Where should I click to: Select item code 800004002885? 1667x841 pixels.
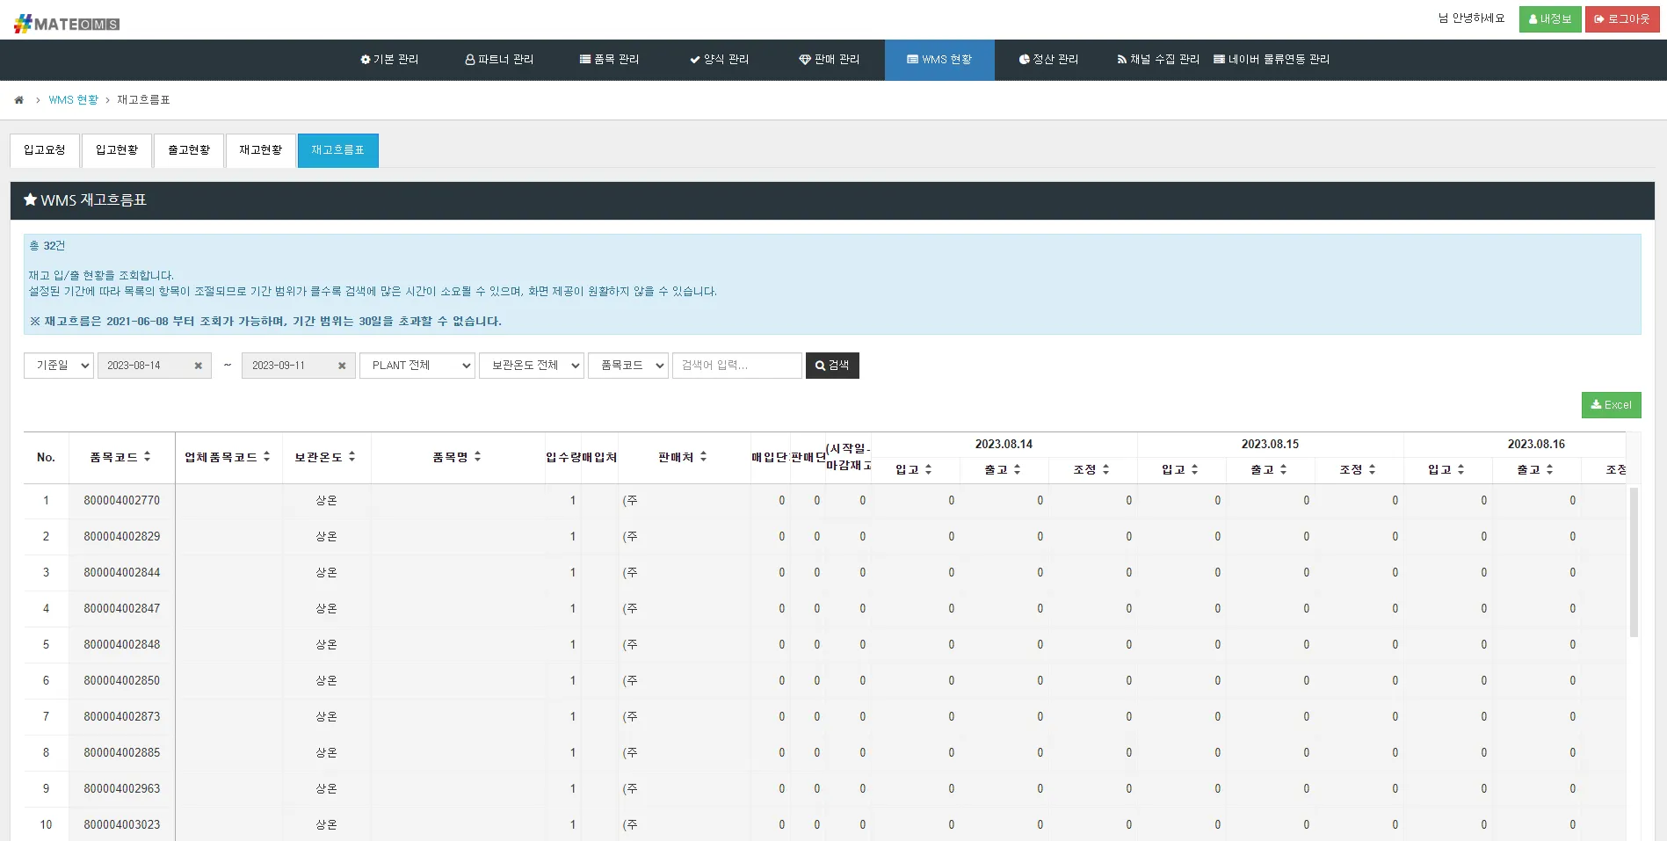(122, 753)
